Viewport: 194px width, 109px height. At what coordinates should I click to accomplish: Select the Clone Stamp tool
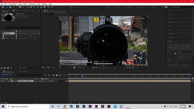pyautogui.click(x=41, y=7)
